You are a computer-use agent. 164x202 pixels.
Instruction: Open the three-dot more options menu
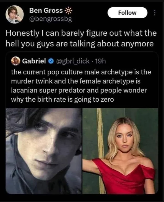click(x=155, y=13)
